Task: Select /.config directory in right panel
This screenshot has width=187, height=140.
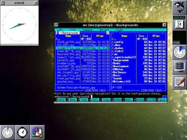Action: click(138, 42)
